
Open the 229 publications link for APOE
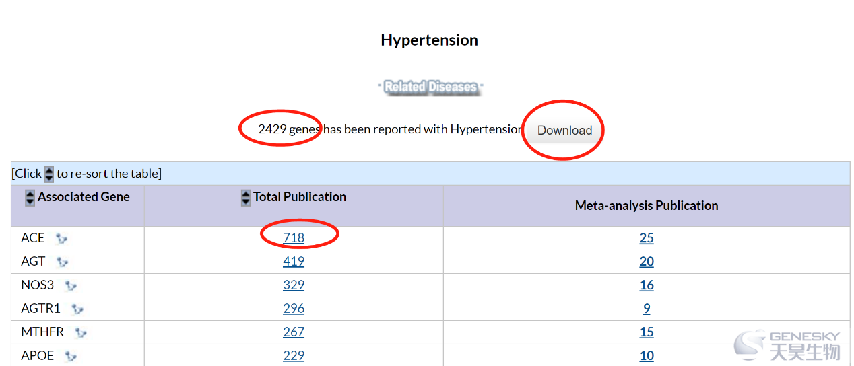click(x=294, y=355)
